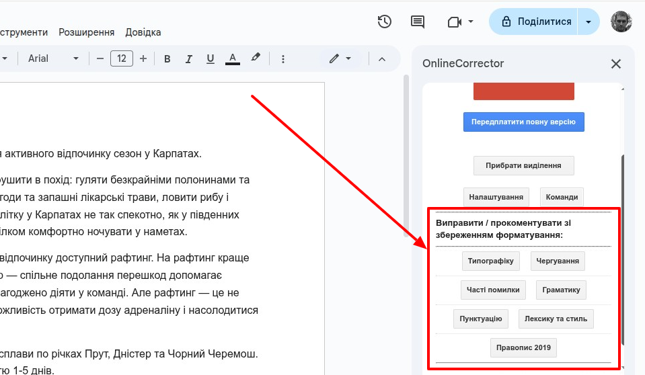Close the OnlineCorrector sidebar
Screen dimensions: 645x375
(616, 64)
